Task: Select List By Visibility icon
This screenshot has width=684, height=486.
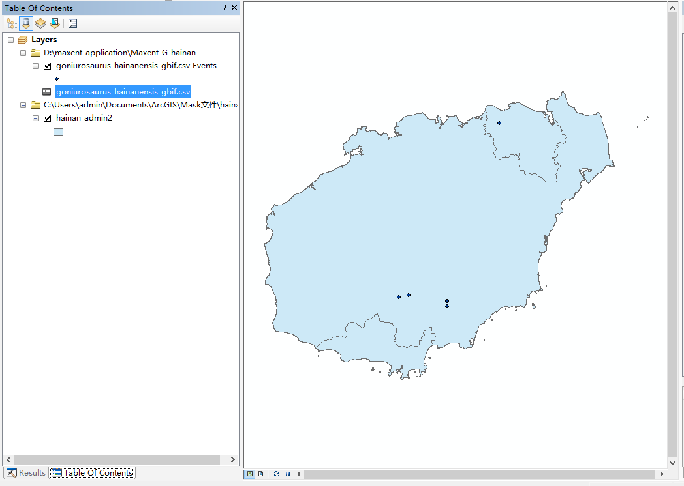Action: pyautogui.click(x=40, y=23)
